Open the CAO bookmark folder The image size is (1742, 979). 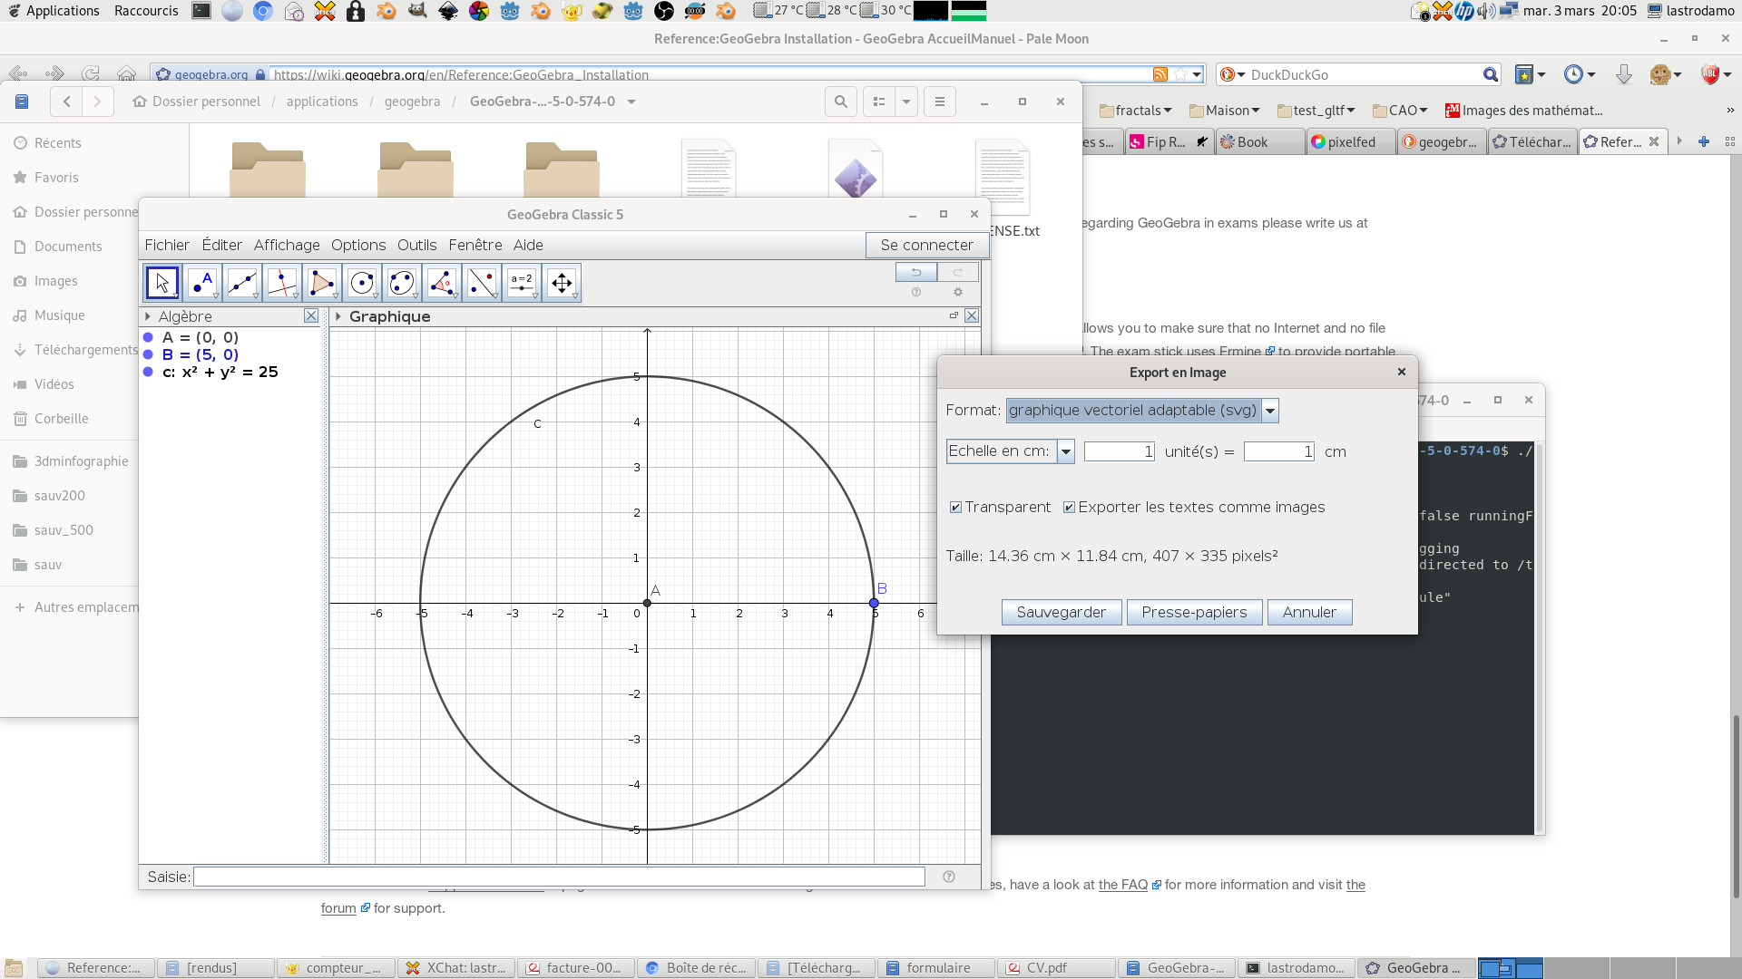pyautogui.click(x=1400, y=111)
